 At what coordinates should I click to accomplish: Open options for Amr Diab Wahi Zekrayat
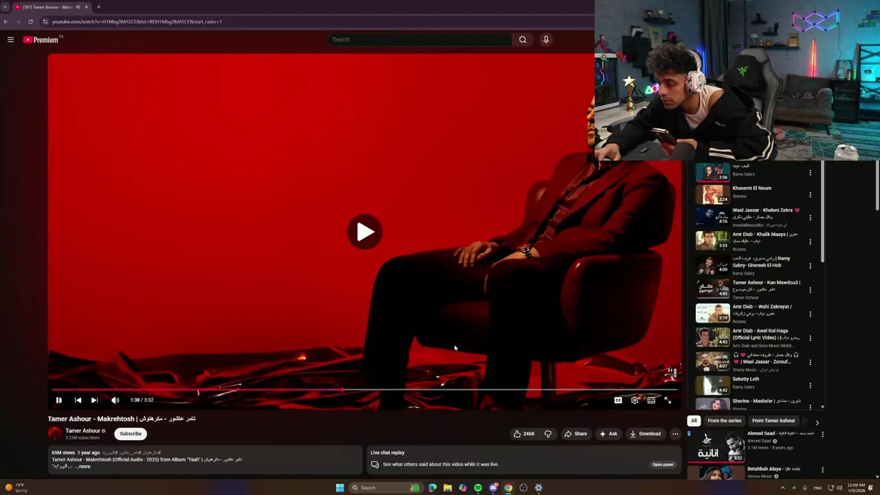[811, 314]
